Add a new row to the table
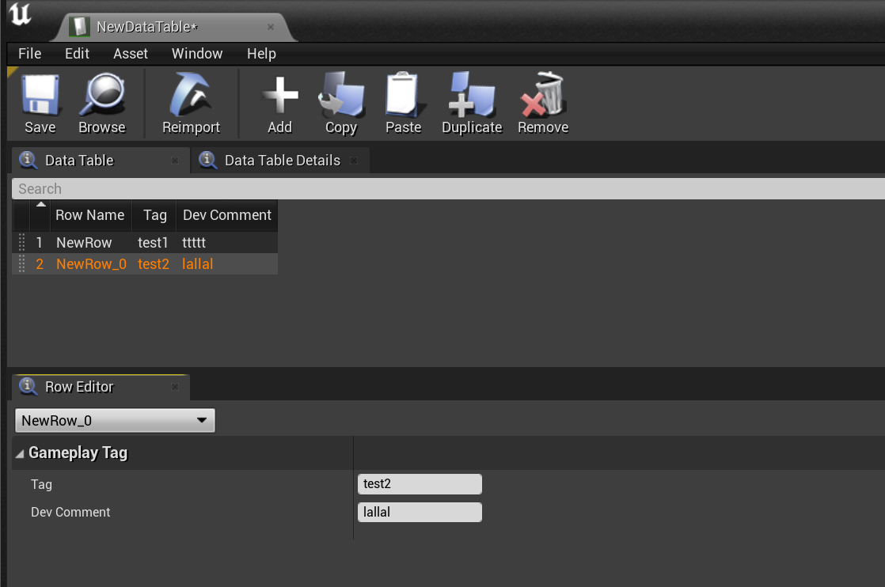This screenshot has width=885, height=587. [279, 95]
